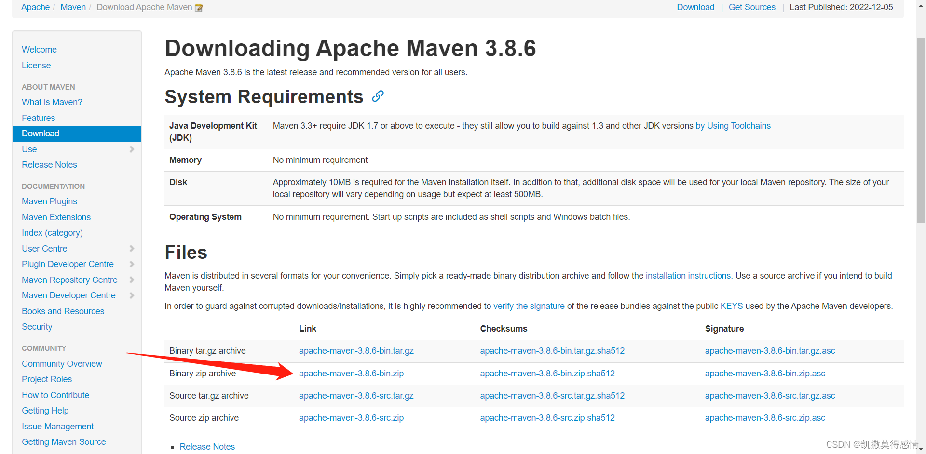Open Project Roles page

click(x=47, y=379)
